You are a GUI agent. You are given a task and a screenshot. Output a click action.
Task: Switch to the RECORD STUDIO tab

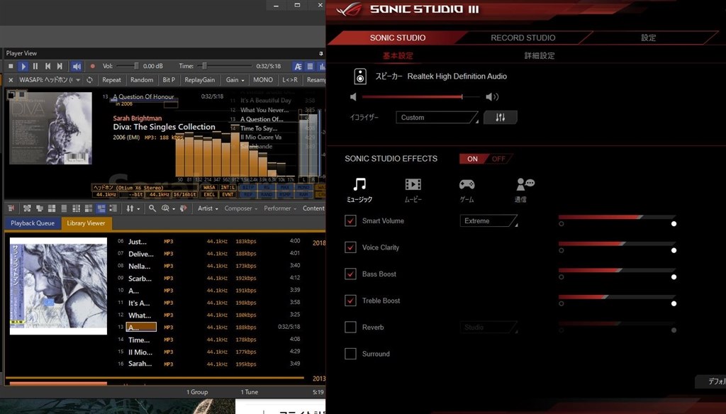coord(523,38)
